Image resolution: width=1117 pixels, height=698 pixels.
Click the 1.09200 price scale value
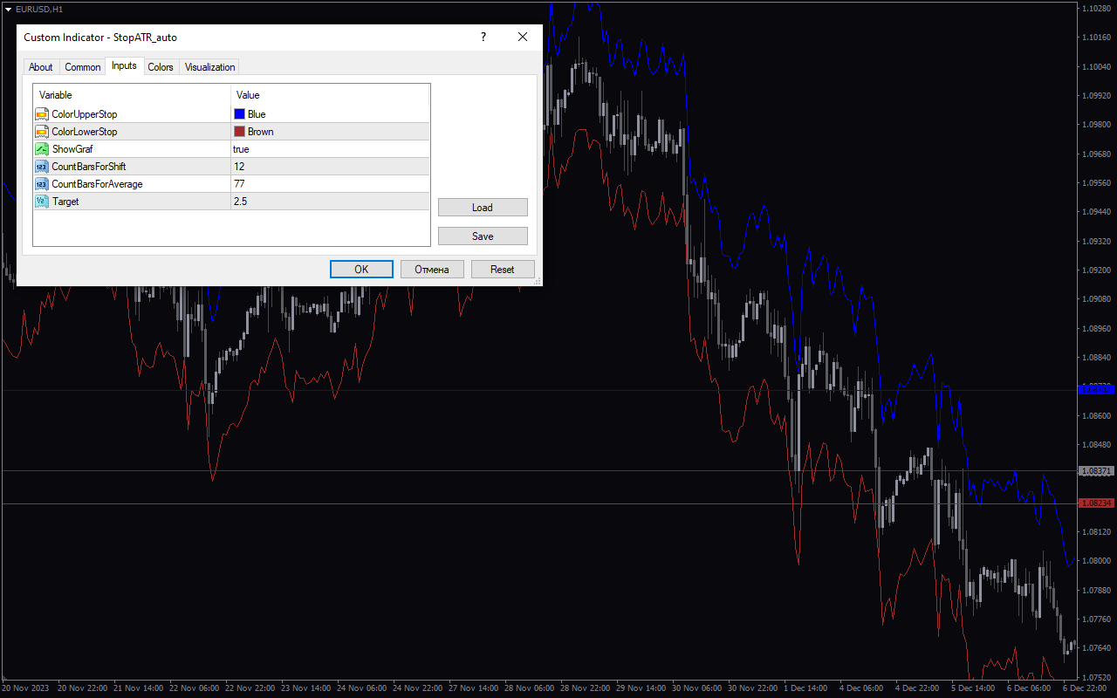(x=1096, y=270)
